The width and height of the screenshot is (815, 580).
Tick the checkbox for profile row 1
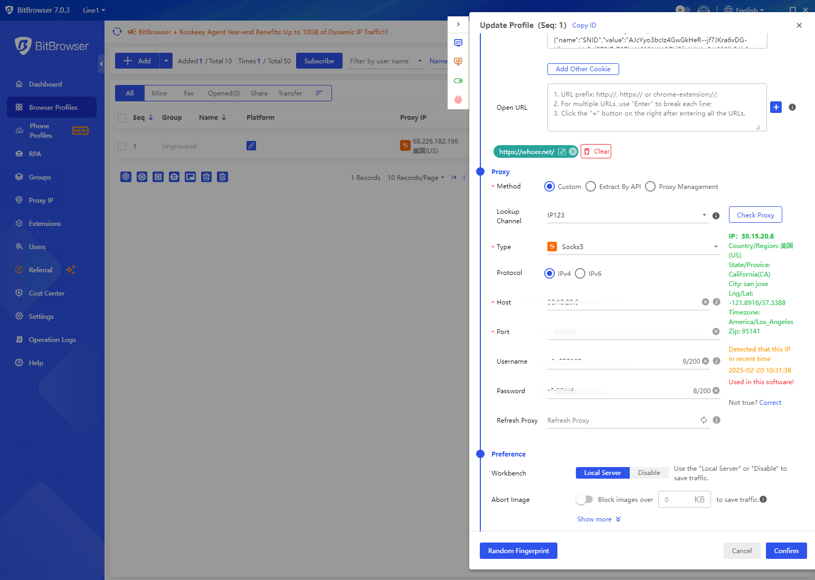click(x=122, y=146)
